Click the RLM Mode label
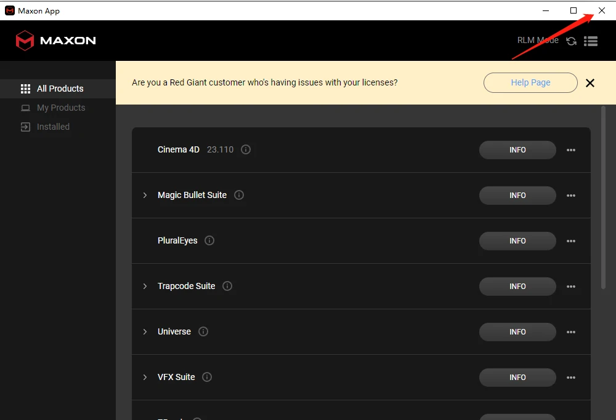The height and width of the screenshot is (420, 616). 538,41
